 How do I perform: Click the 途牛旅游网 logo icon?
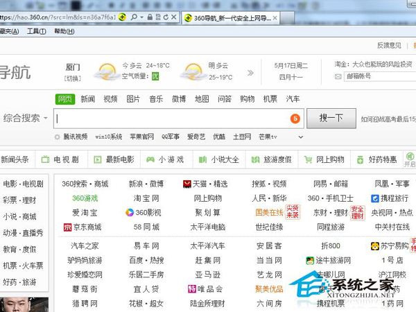click(310, 261)
